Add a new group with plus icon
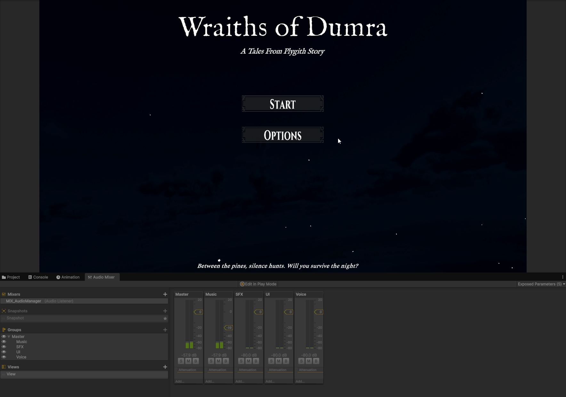This screenshot has height=397, width=566. (x=165, y=330)
